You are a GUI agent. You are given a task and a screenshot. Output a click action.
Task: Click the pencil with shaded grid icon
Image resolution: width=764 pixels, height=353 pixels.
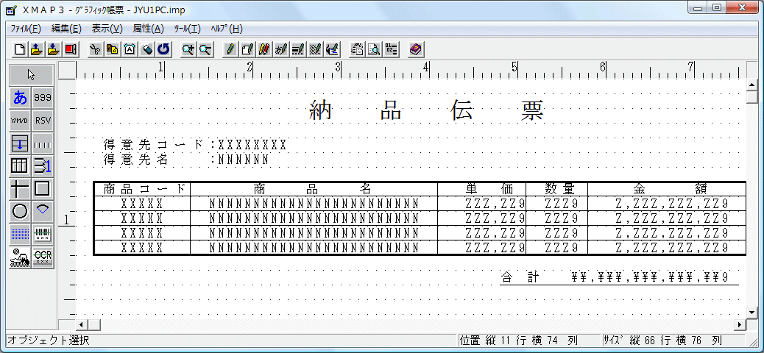pyautogui.click(x=316, y=49)
